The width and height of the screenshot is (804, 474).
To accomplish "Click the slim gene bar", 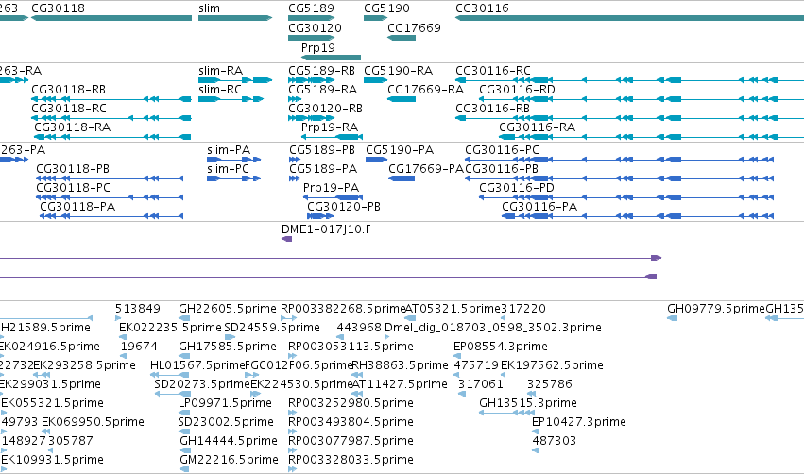I will (235, 18).
